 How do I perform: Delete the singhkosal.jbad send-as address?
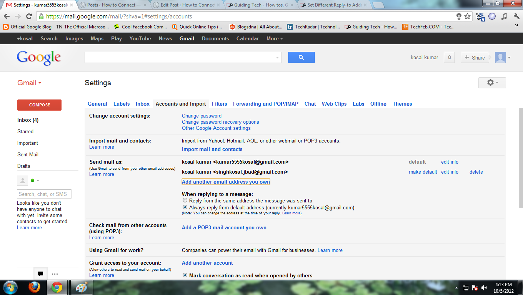click(x=476, y=172)
